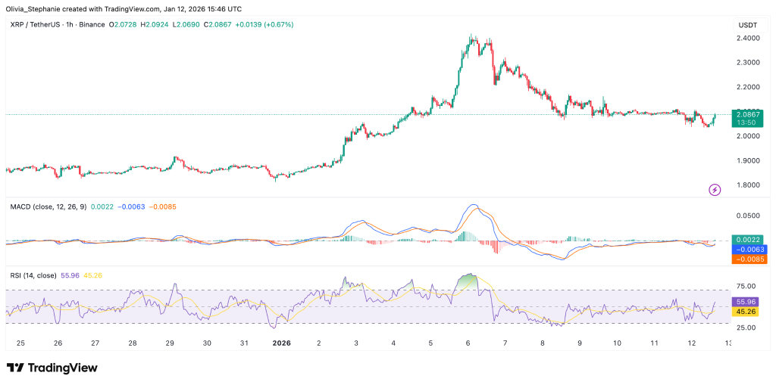
Task: Select date 6 on the time axis
Action: [x=468, y=343]
